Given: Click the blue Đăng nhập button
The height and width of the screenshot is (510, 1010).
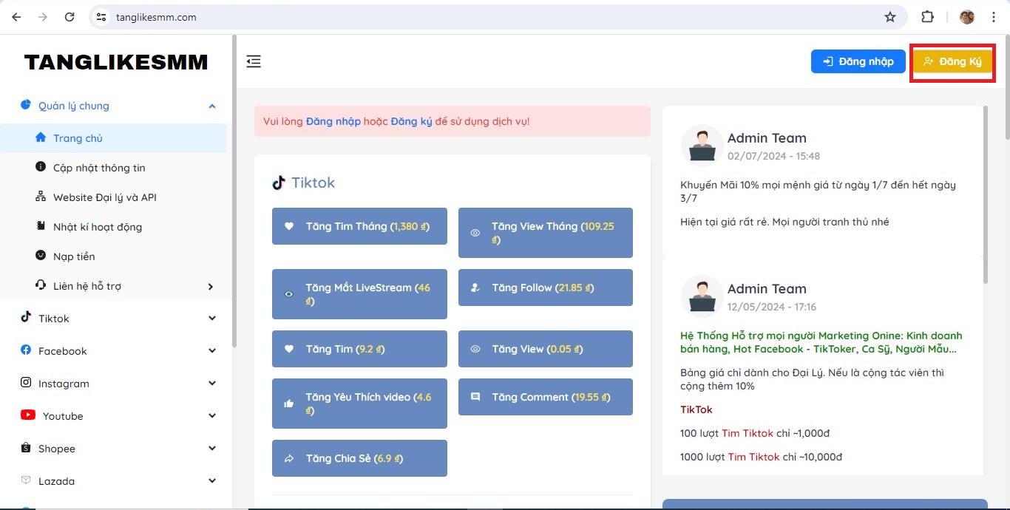Looking at the screenshot, I should point(858,61).
